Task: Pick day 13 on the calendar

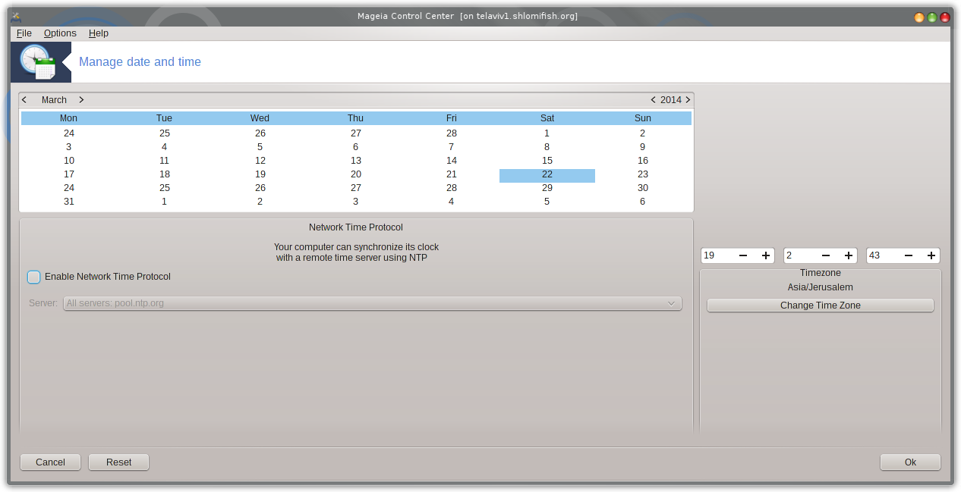Action: coord(356,161)
